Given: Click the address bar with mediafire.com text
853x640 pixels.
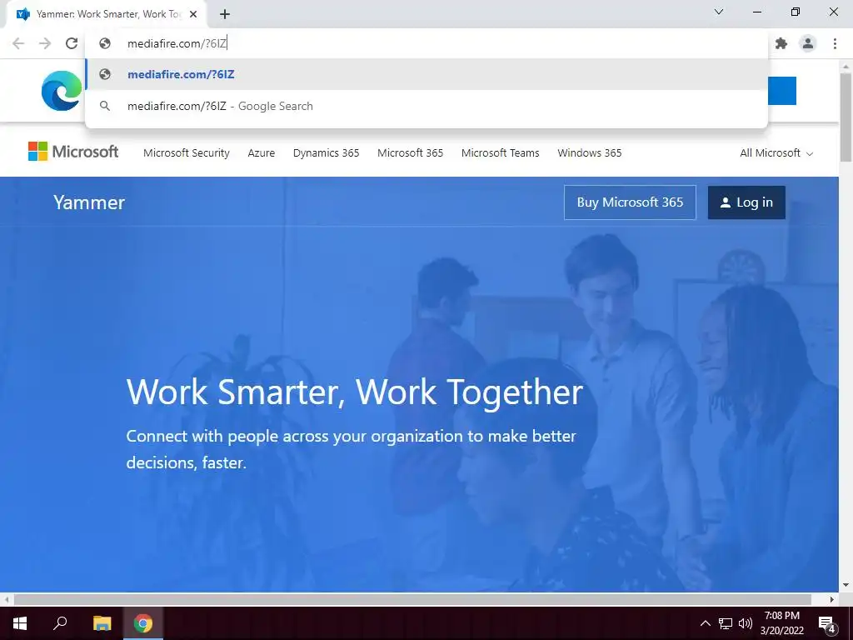Looking at the screenshot, I should (427, 43).
